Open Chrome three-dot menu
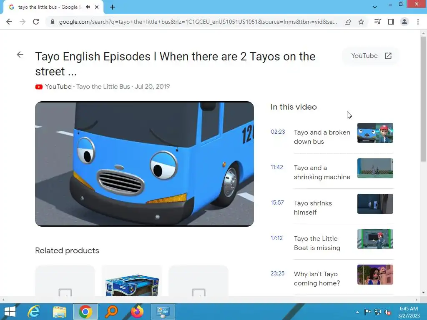This screenshot has width=427, height=320. 418,22
